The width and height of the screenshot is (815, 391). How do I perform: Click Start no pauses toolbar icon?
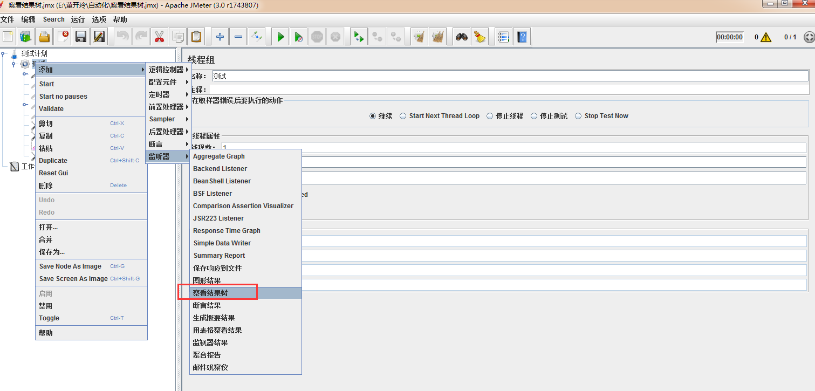299,37
